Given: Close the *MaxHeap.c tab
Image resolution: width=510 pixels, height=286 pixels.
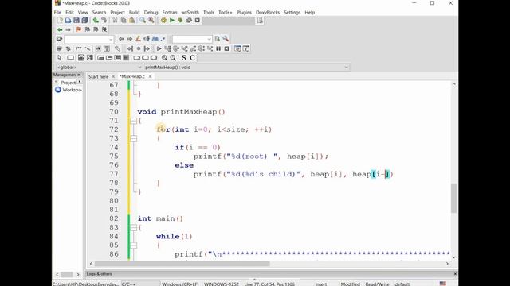Looking at the screenshot, I should click(x=150, y=76).
